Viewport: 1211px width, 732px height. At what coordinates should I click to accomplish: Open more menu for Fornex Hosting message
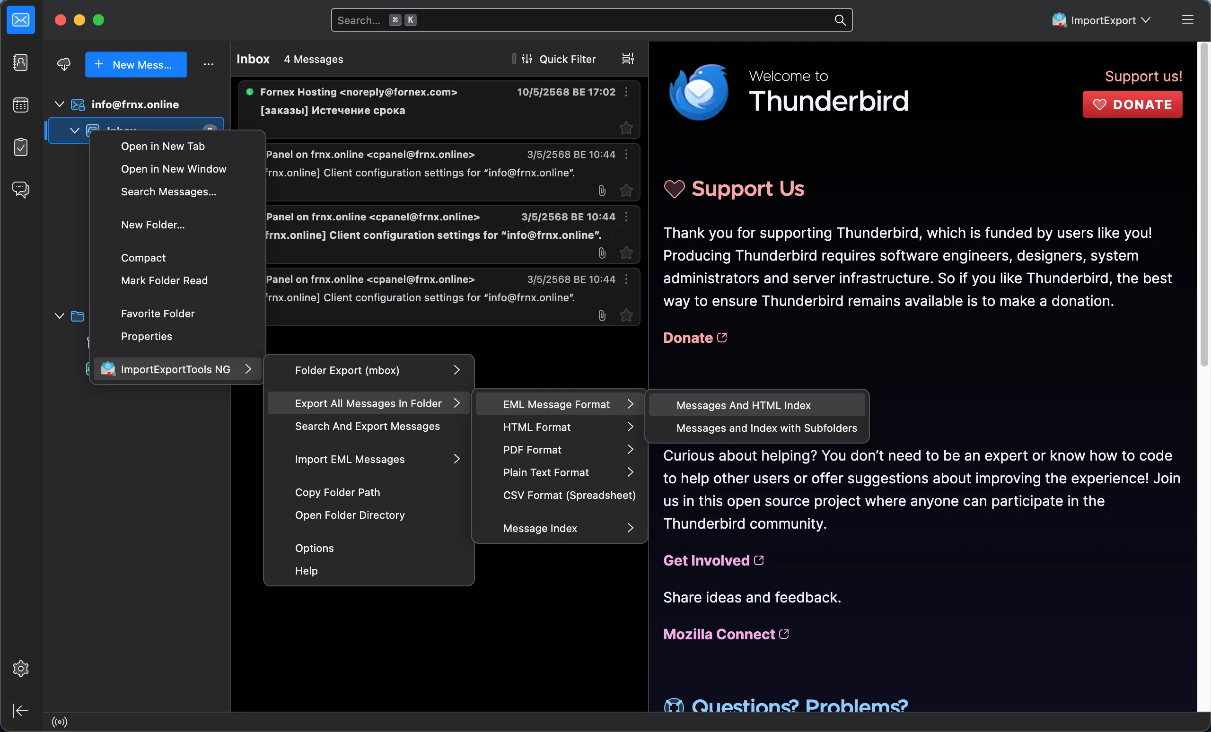coord(626,92)
